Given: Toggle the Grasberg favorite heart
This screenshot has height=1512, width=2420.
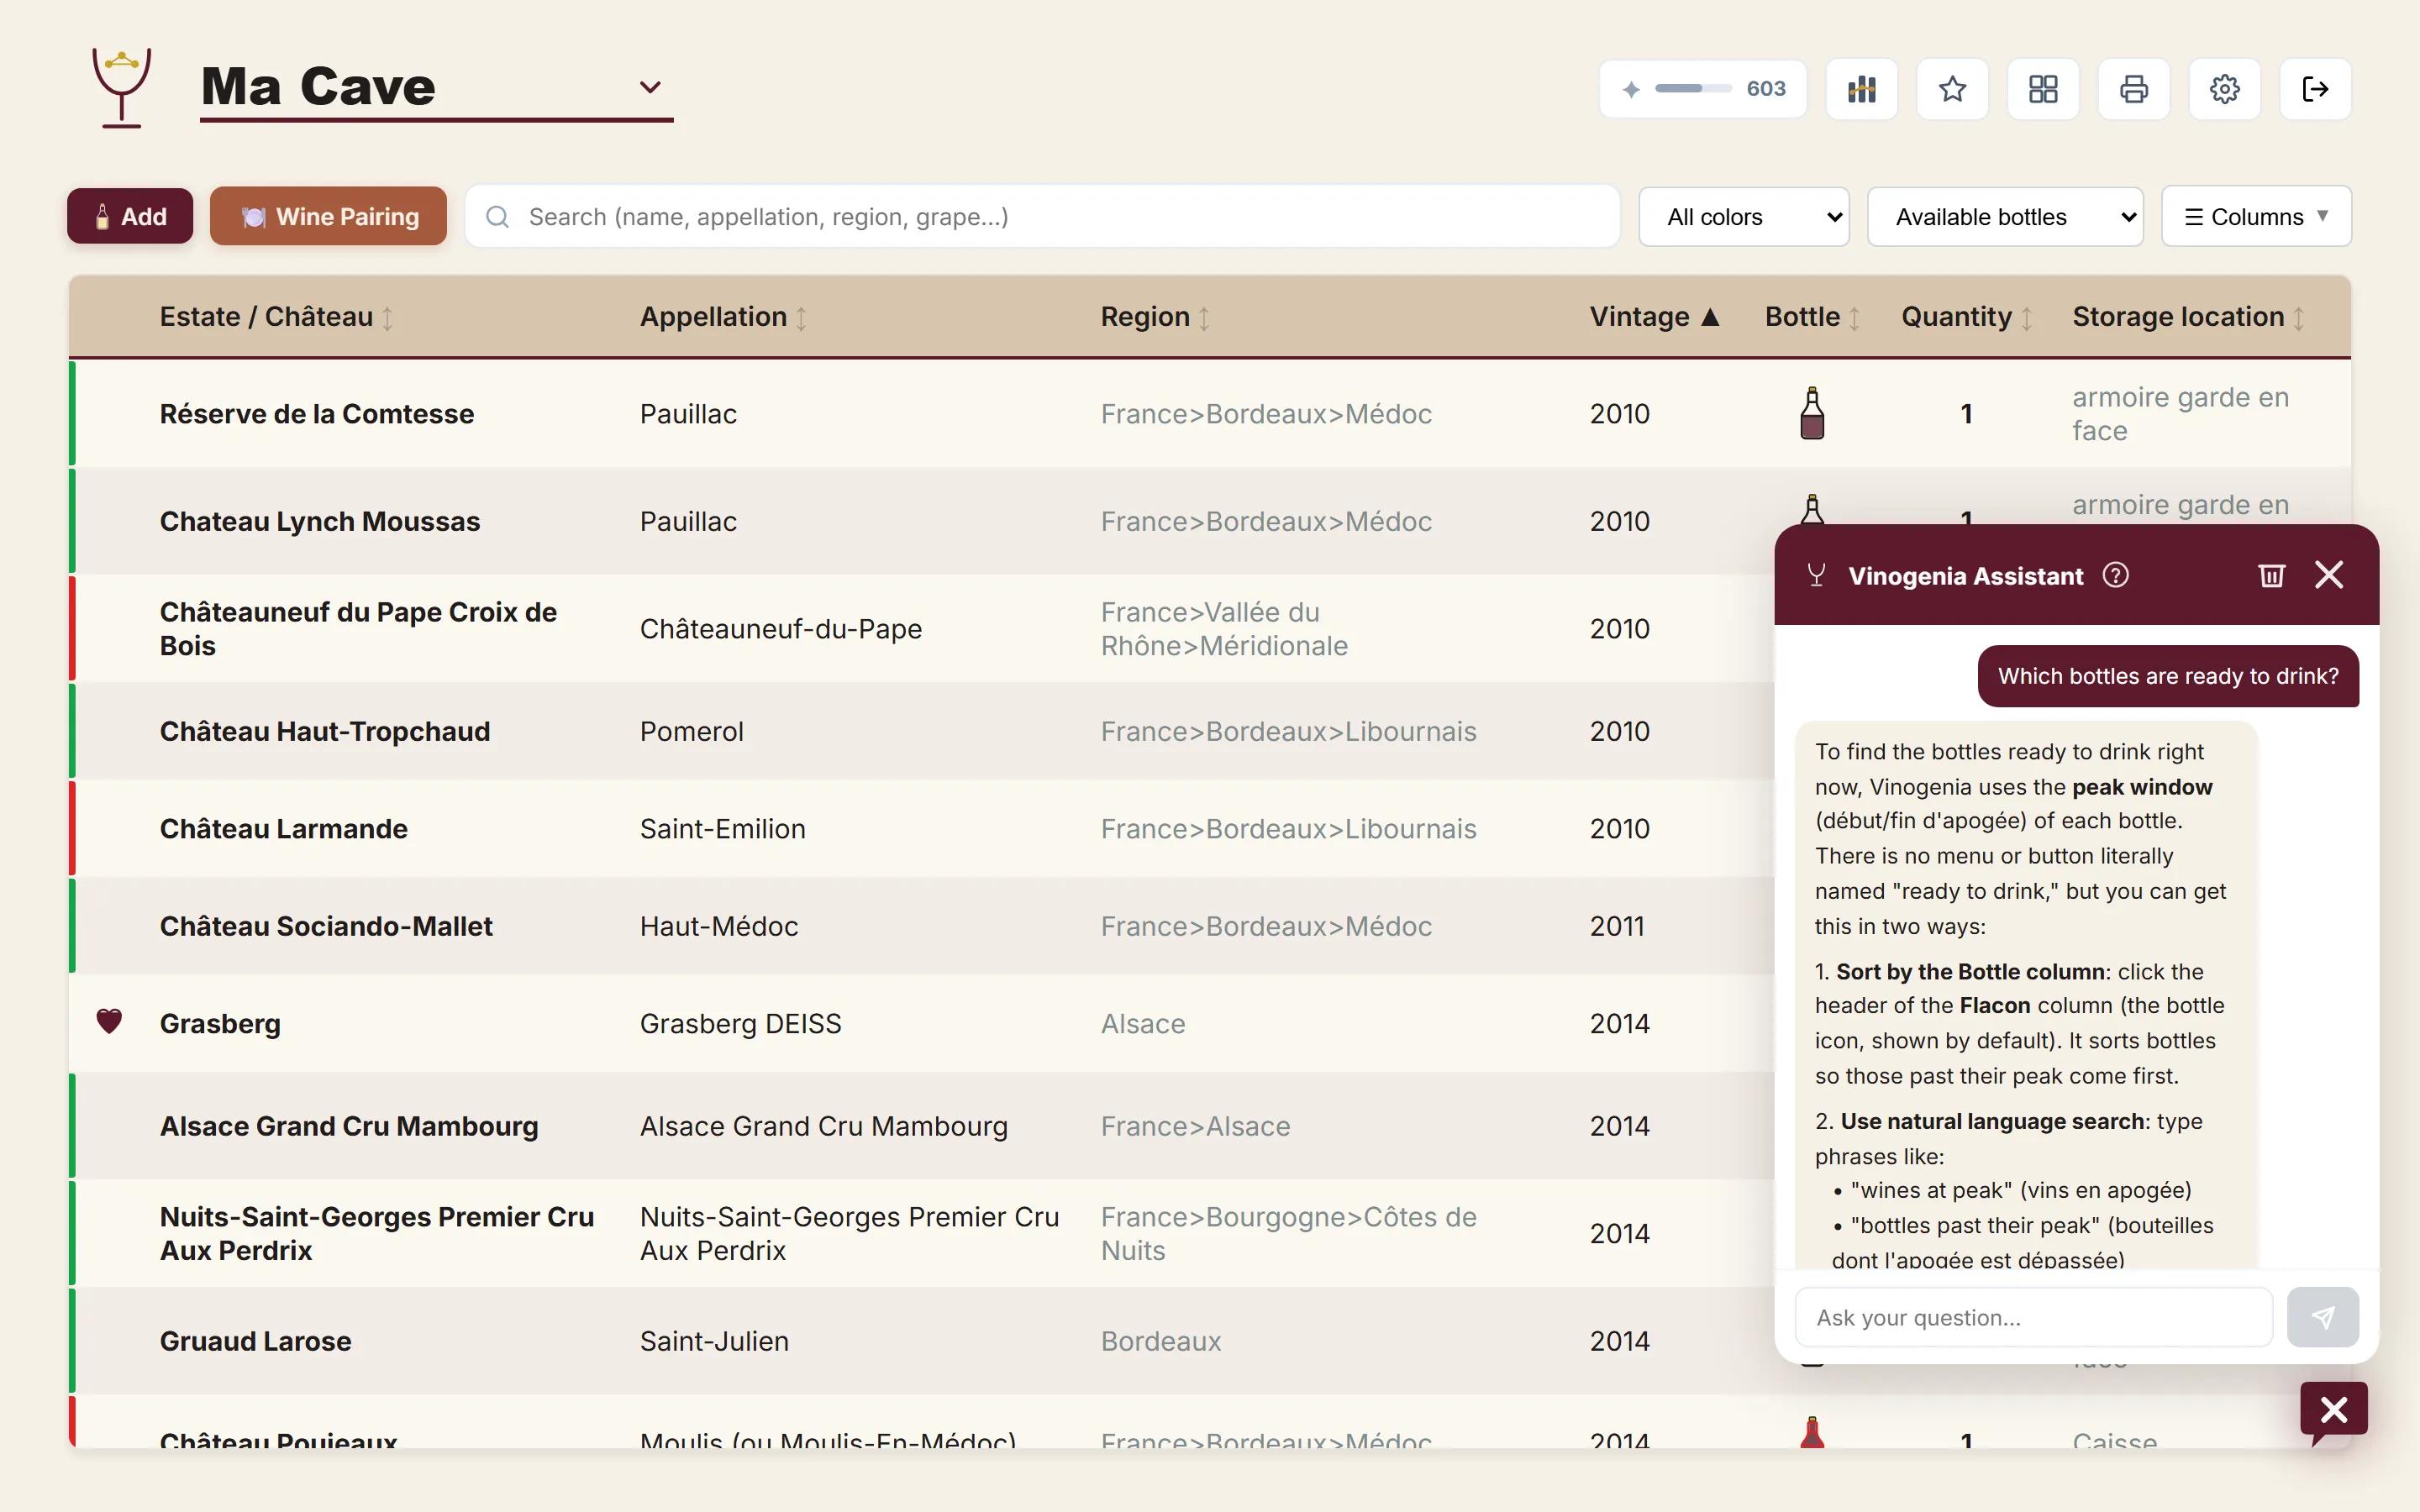Looking at the screenshot, I should pos(109,1021).
